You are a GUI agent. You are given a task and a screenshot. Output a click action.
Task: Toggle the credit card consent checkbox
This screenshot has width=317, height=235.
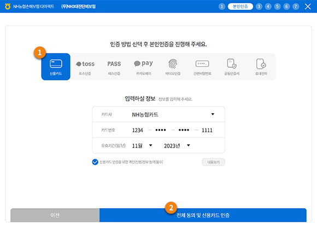[95, 162]
